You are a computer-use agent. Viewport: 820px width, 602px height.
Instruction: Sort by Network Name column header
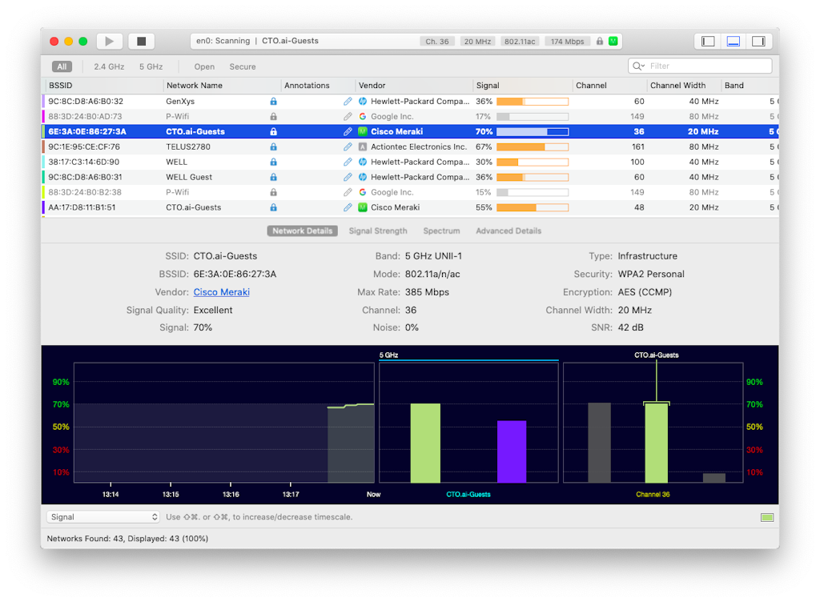(195, 86)
